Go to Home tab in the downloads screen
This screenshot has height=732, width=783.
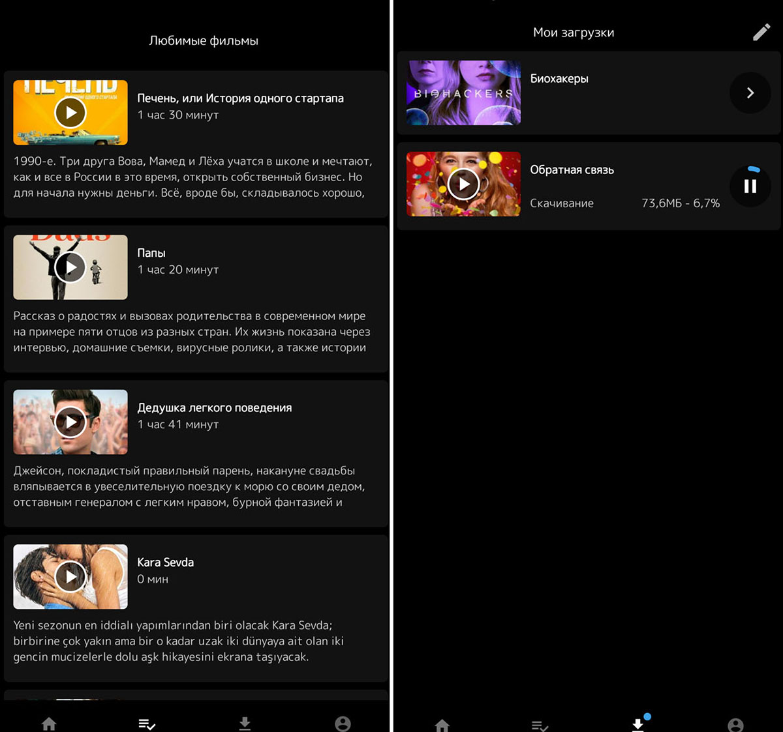point(442,725)
